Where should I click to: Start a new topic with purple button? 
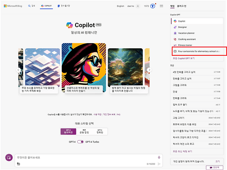point(9,157)
